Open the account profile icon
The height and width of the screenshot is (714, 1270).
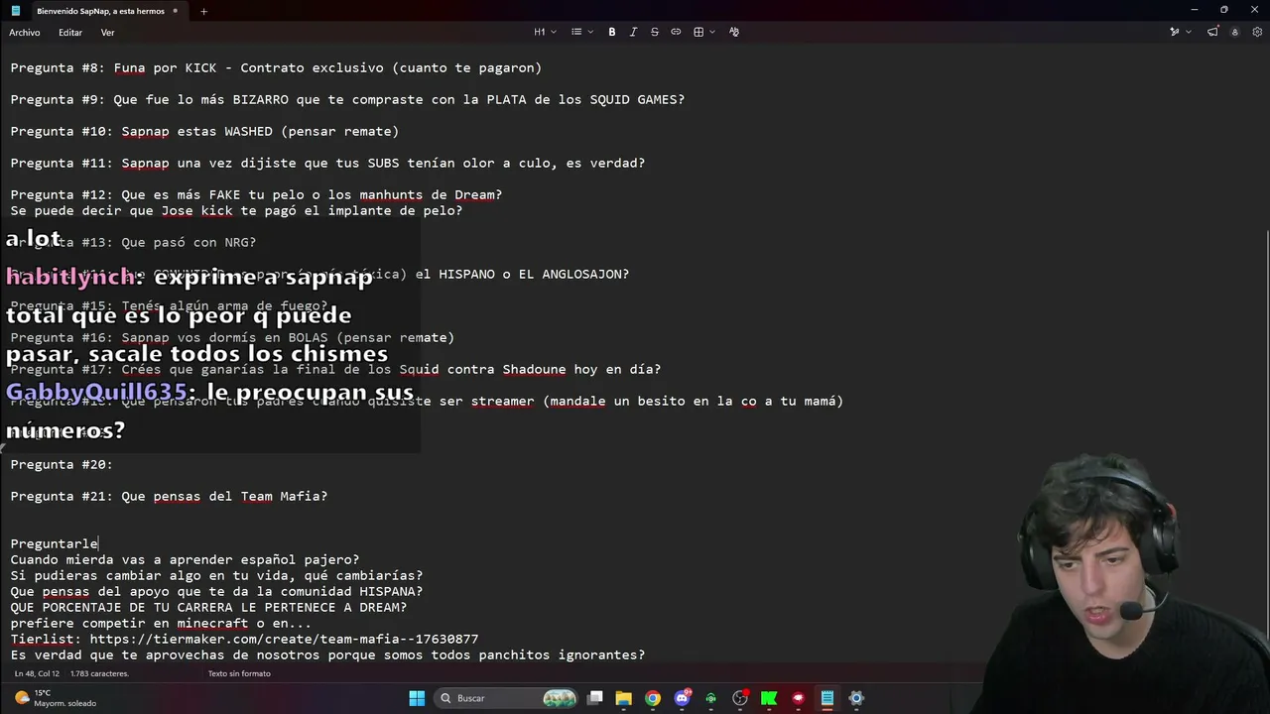coord(1234,32)
